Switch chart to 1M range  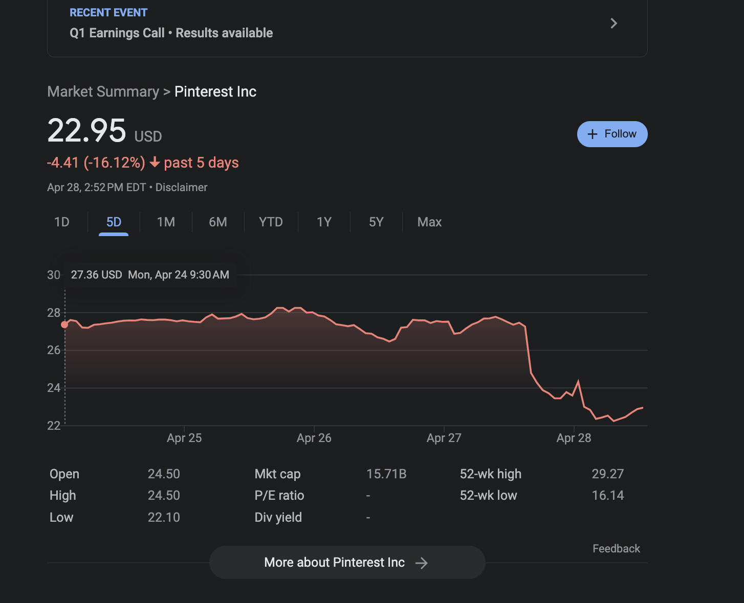pyautogui.click(x=166, y=222)
